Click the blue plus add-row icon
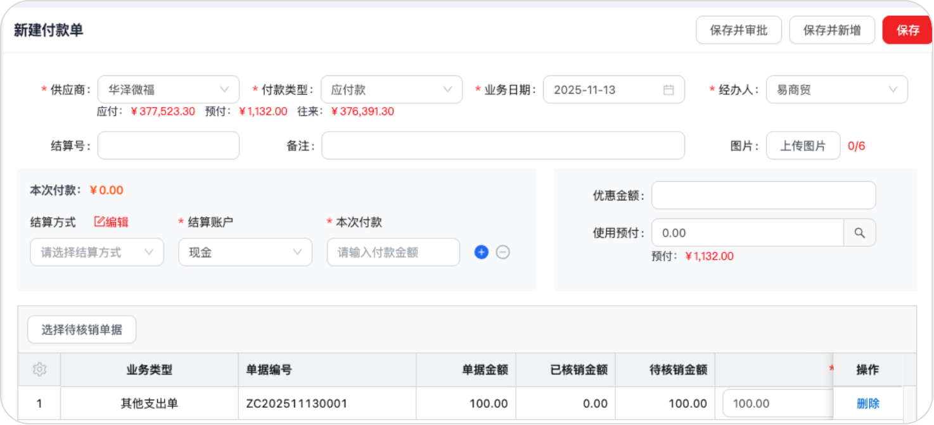934x425 pixels. (482, 252)
